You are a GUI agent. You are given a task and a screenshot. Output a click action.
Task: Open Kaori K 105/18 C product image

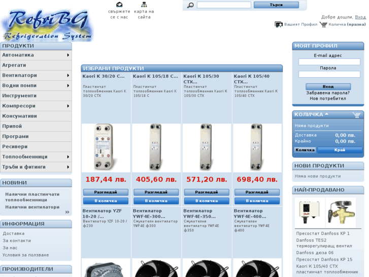(x=156, y=148)
